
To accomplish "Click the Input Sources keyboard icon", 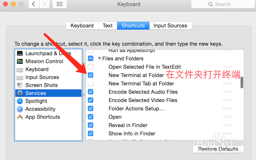I will tap(20, 77).
